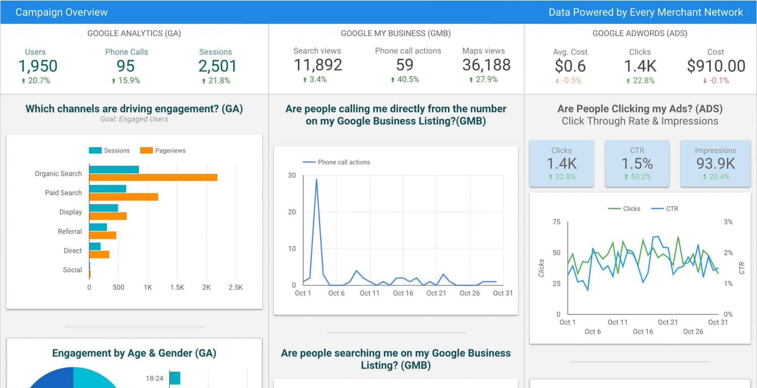
Task: Click the green Clicks legend line
Action: click(614, 209)
